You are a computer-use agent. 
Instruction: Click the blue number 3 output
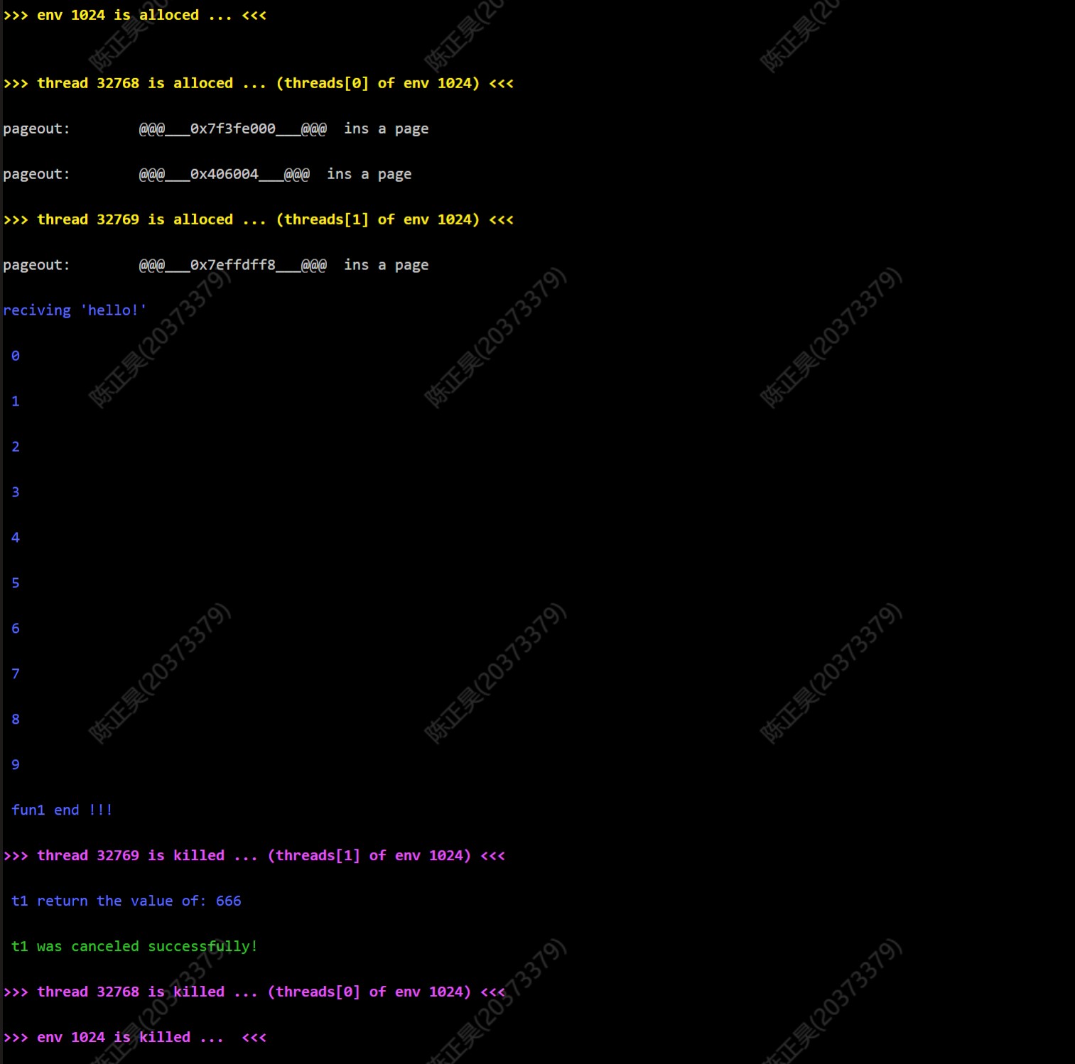(16, 492)
